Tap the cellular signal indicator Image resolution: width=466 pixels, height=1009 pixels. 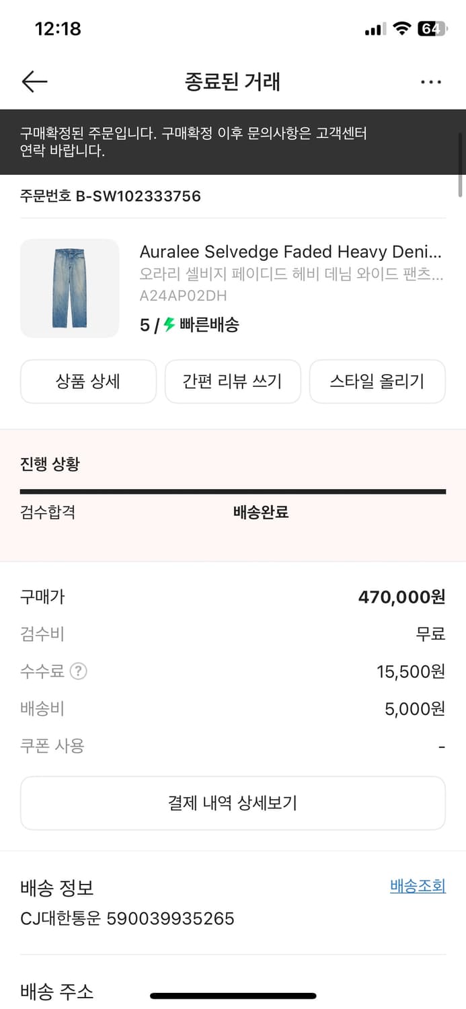pos(373,29)
